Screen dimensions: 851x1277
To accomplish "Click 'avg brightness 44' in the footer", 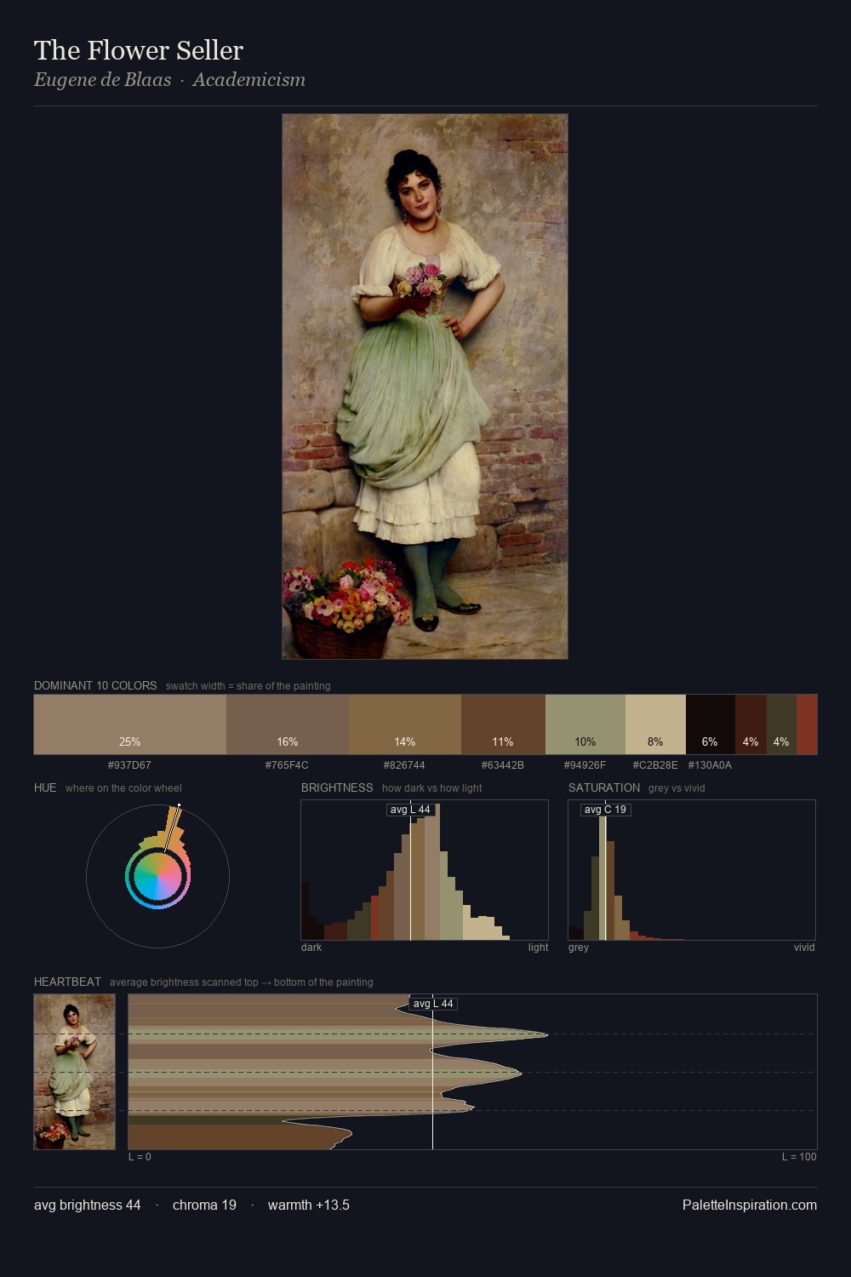I will point(88,1205).
